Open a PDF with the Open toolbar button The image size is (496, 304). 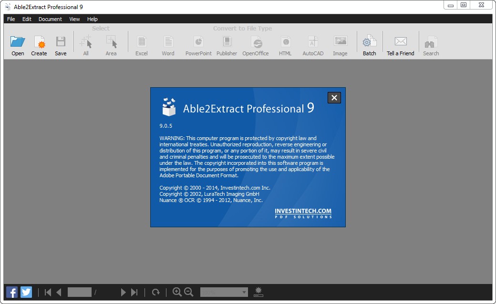pyautogui.click(x=18, y=46)
